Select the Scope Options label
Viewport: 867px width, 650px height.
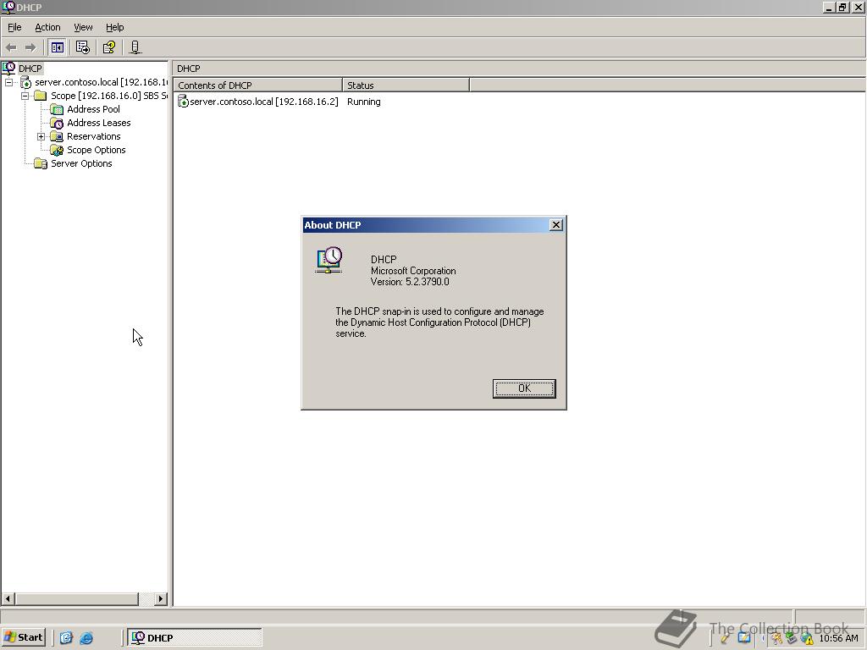click(97, 150)
